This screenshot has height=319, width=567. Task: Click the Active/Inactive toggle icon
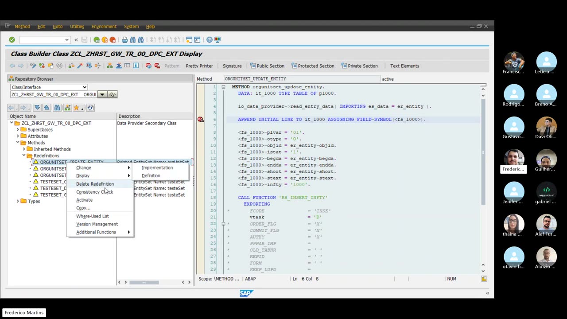click(42, 66)
